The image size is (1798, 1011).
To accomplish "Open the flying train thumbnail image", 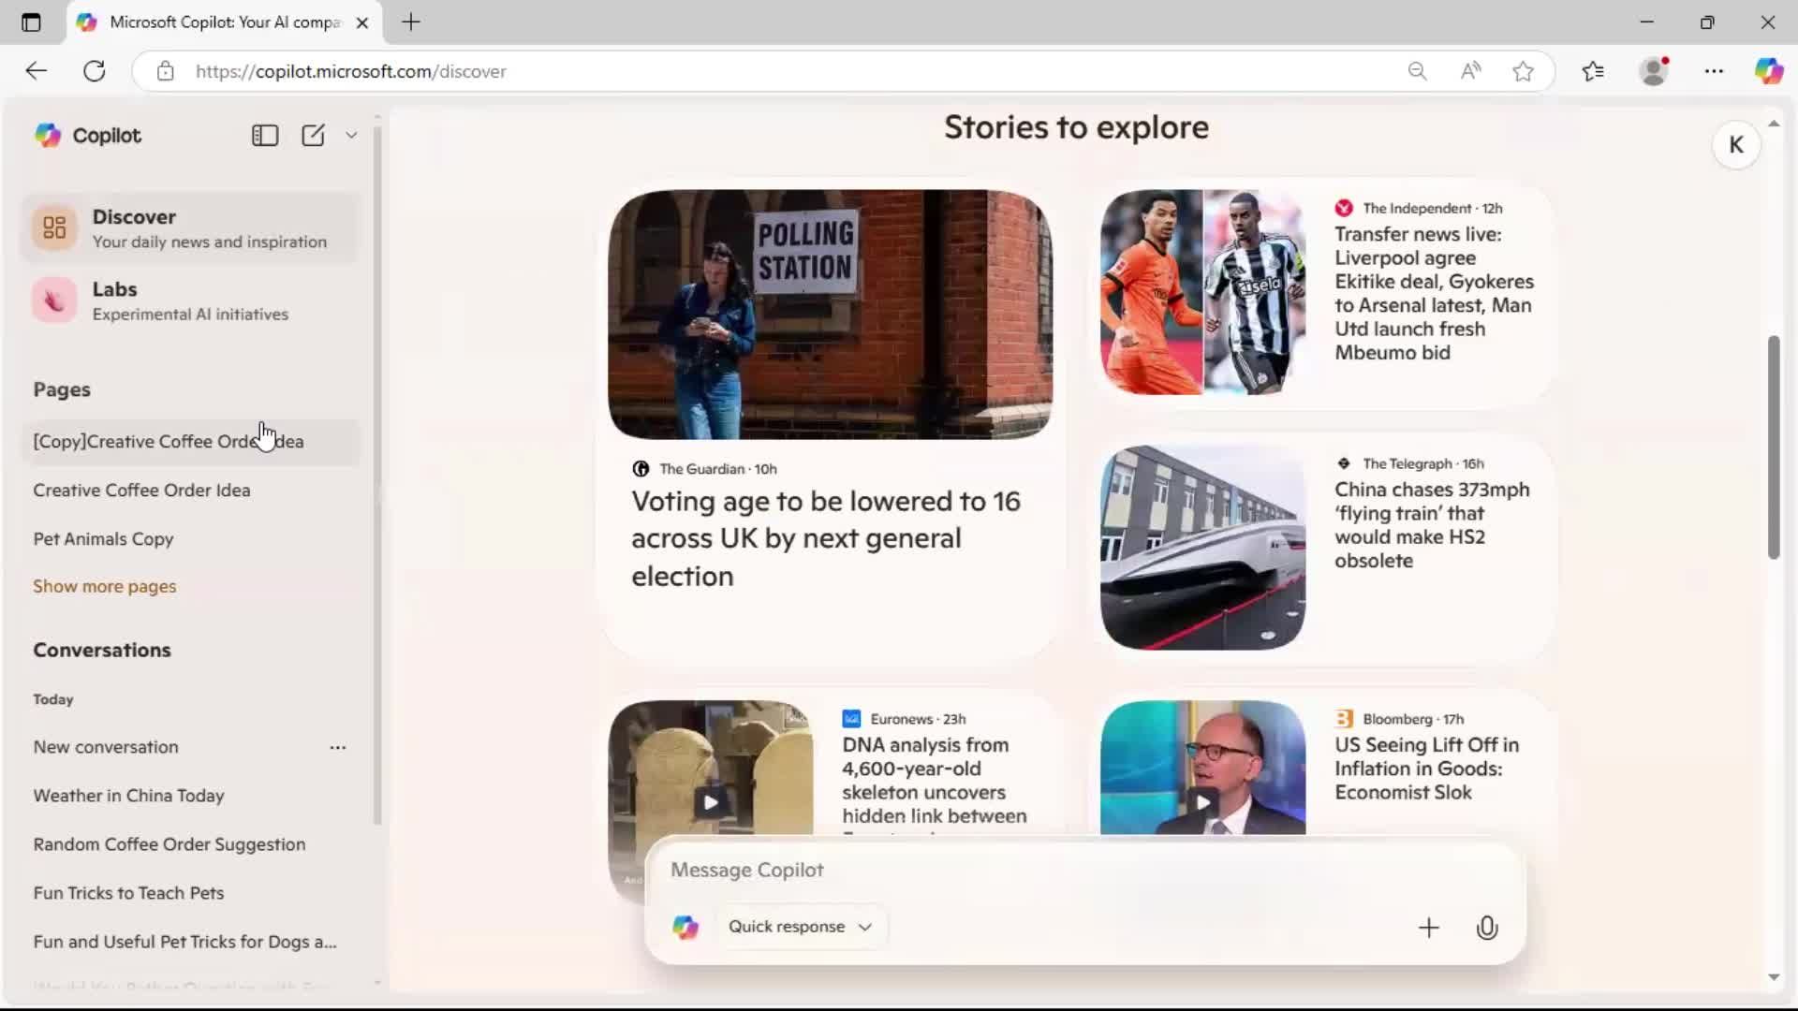I will pyautogui.click(x=1202, y=548).
